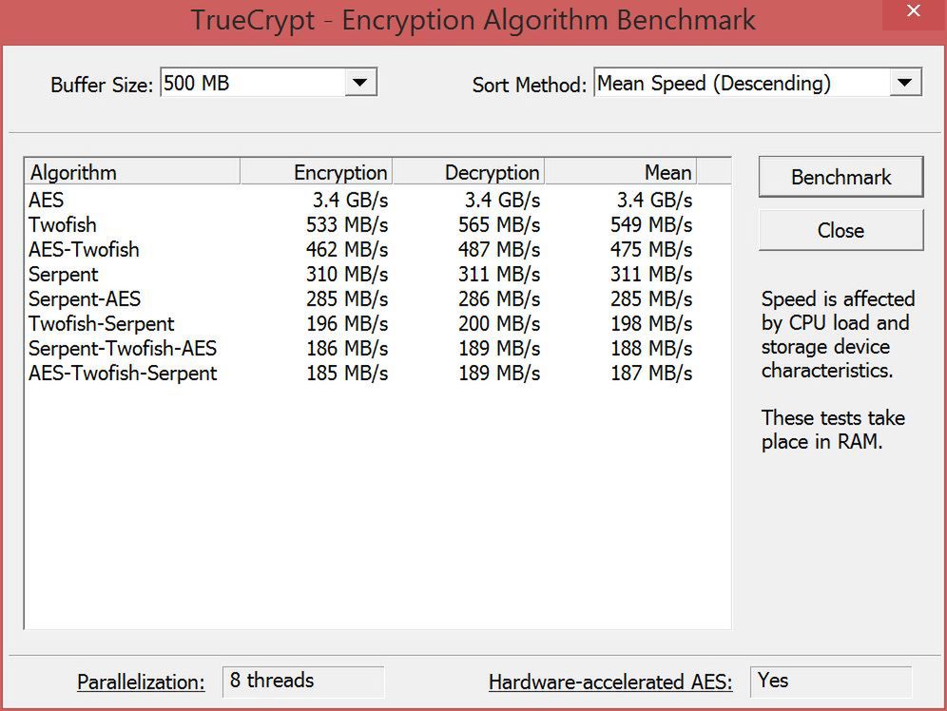This screenshot has height=711, width=947.
Task: Click the Mean Speed (Descending) sort value
Action: [714, 84]
